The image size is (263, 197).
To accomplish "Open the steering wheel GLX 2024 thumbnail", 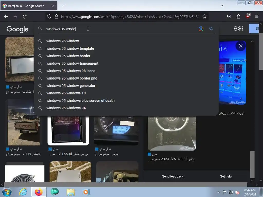I will 172,133.
